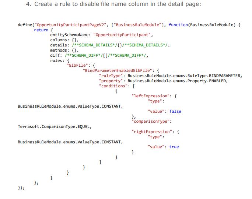Click "BusinessRuleModule.enums.Property.ENABLED" value
This screenshot has height=199, width=252.
click(x=176, y=81)
